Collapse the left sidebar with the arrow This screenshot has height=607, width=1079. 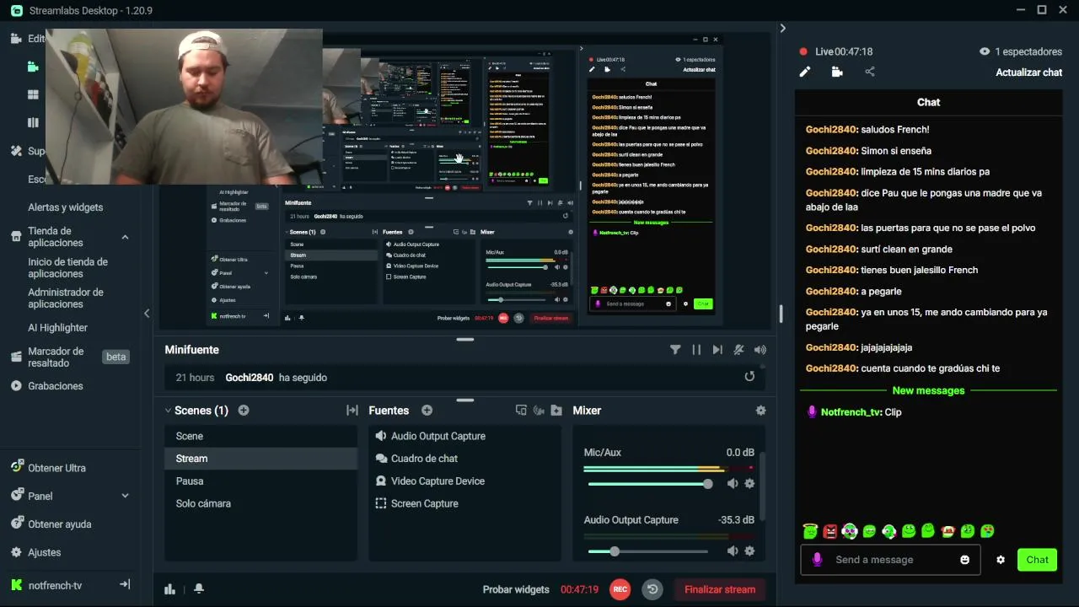pyautogui.click(x=147, y=314)
